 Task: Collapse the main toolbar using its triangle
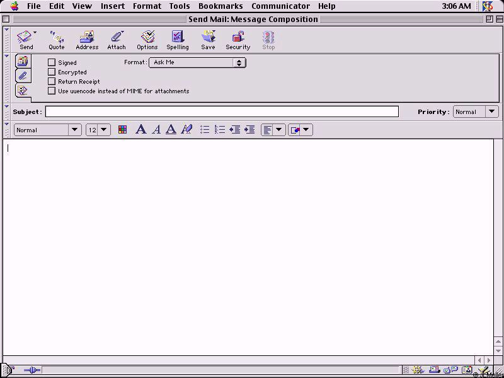pos(6,30)
